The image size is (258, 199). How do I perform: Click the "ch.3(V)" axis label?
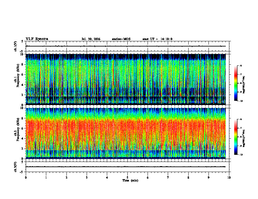point(16,167)
